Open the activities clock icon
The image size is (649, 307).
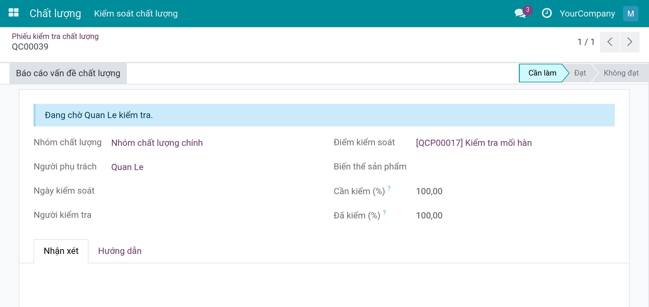point(547,13)
